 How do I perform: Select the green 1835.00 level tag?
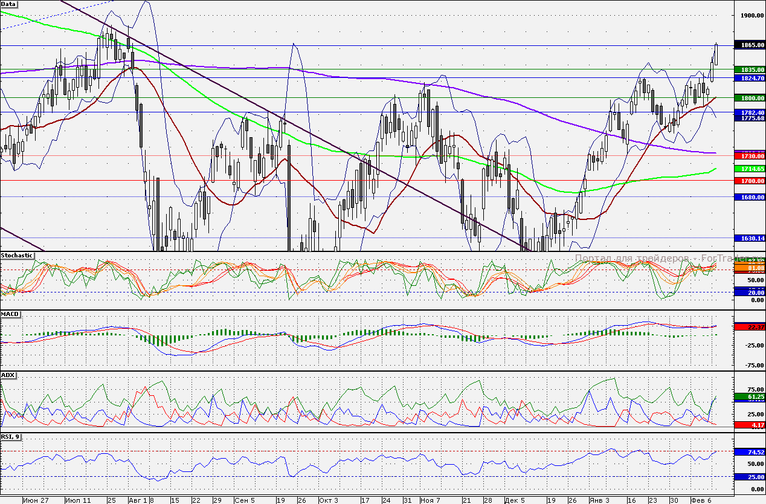(x=749, y=69)
